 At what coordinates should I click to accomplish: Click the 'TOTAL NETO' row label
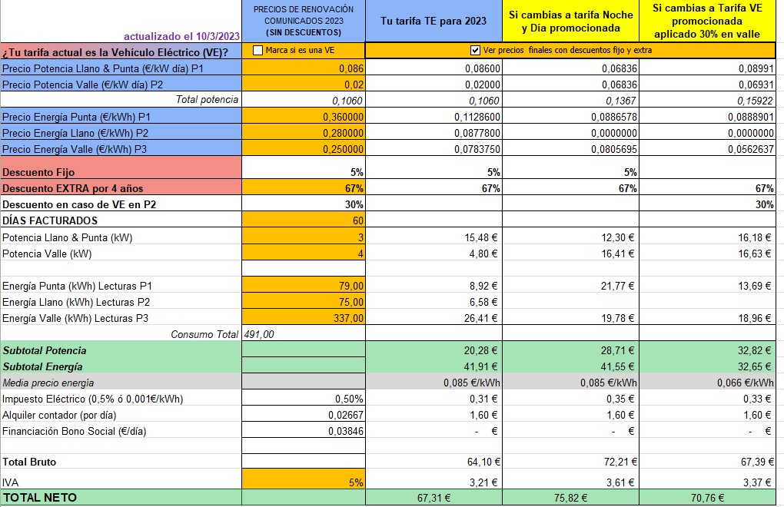(x=40, y=498)
